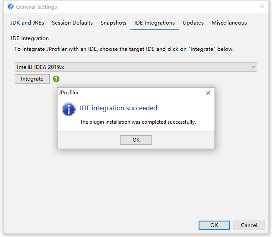Close the JProfiler popup dialog
This screenshot has width=272, height=237.
pyautogui.click(x=208, y=93)
